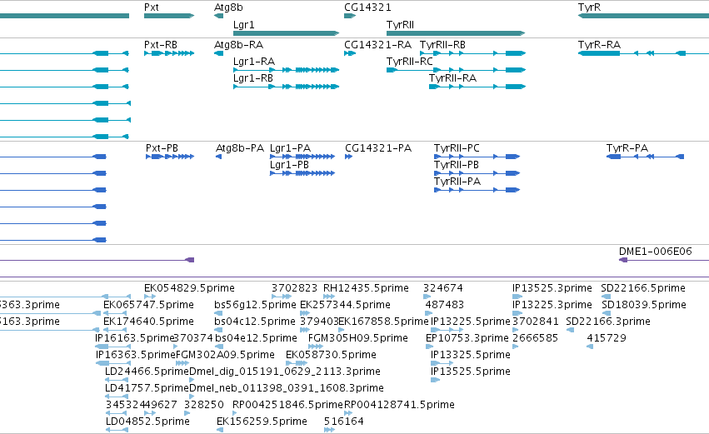Select the Lgr1-PB protein label

click(x=289, y=165)
